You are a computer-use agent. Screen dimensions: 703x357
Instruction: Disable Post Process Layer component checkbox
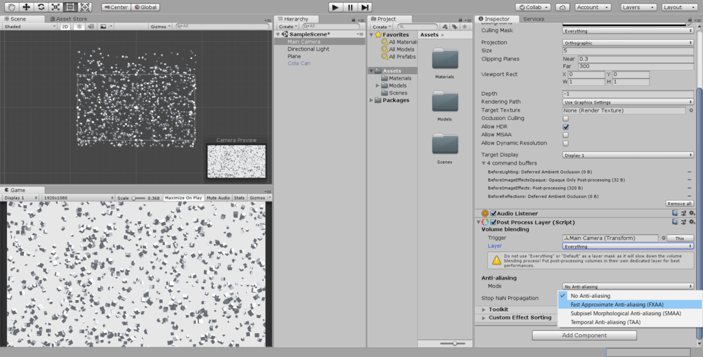(493, 222)
